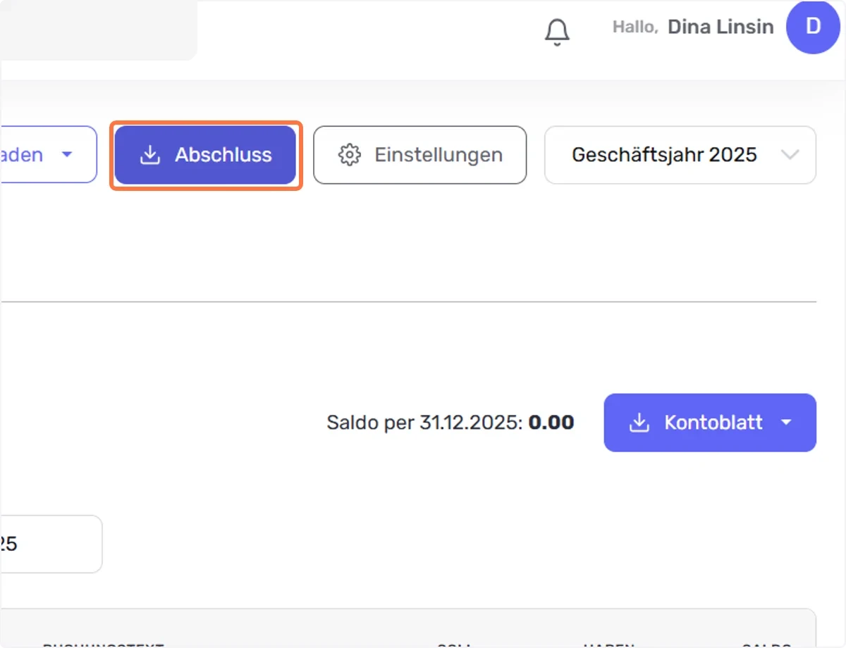The width and height of the screenshot is (846, 648).
Task: Click the search field in top bar
Action: [99, 30]
